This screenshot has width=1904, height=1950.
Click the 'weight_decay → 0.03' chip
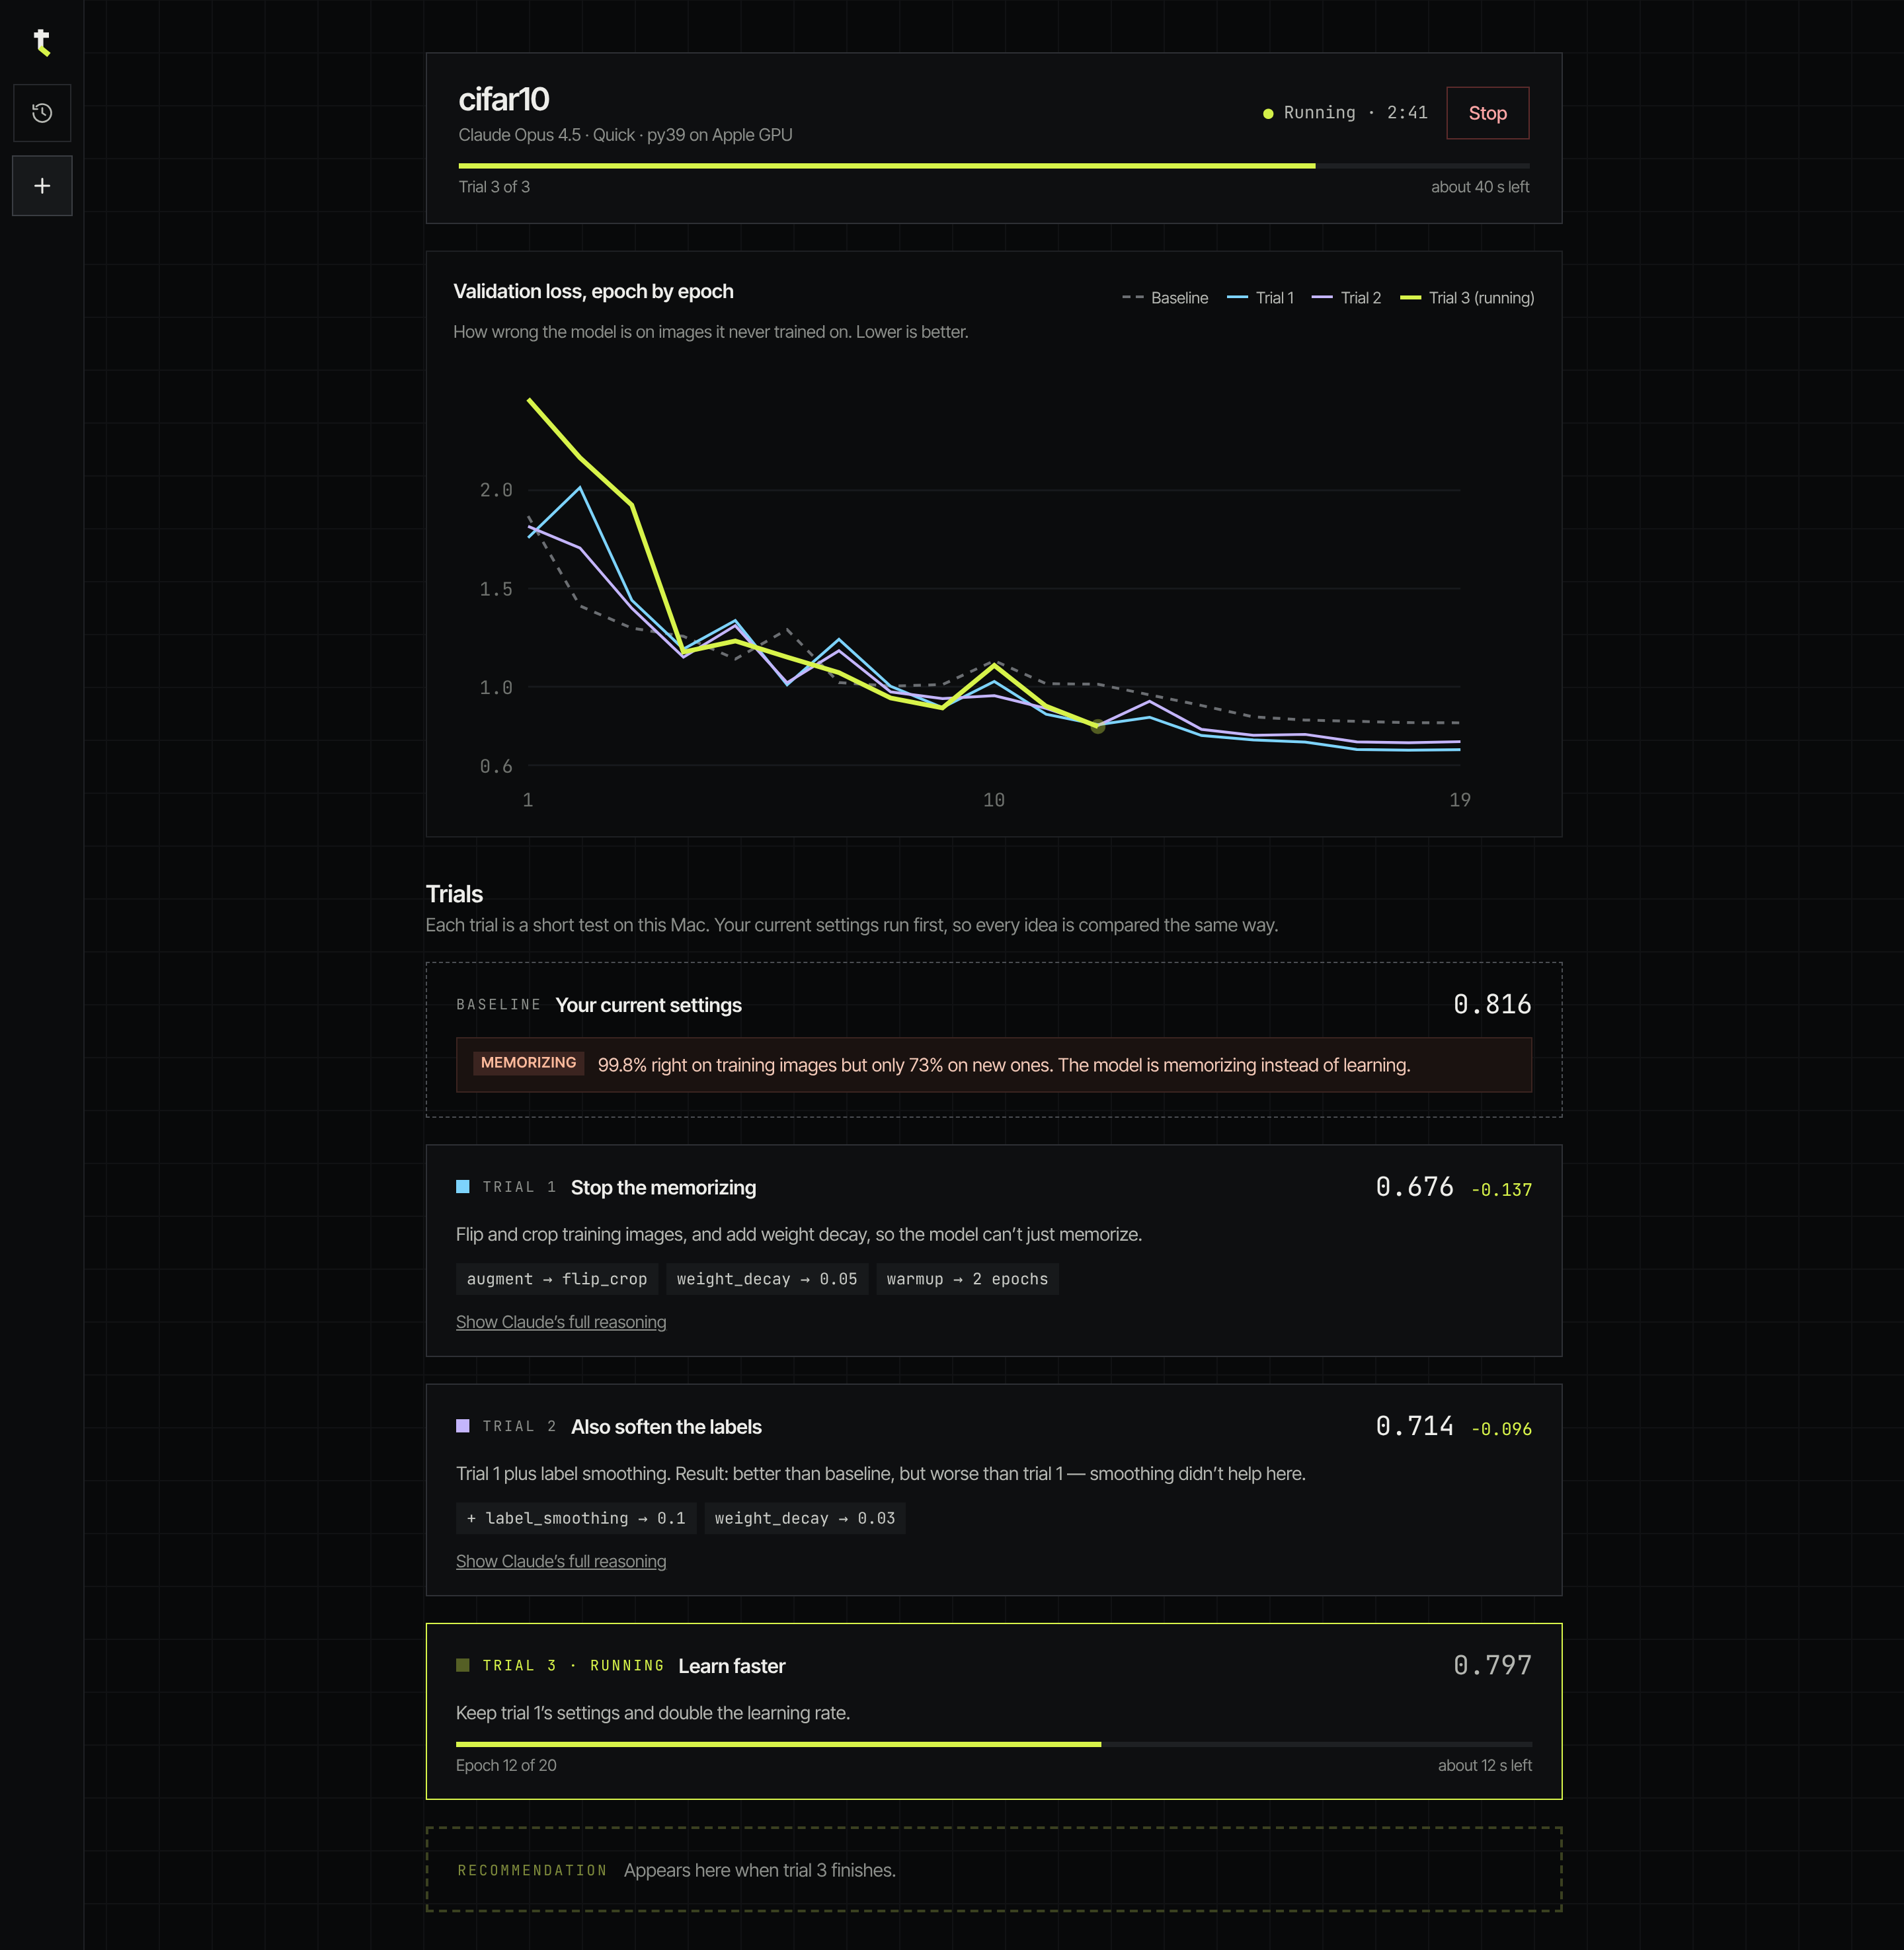tap(805, 1518)
